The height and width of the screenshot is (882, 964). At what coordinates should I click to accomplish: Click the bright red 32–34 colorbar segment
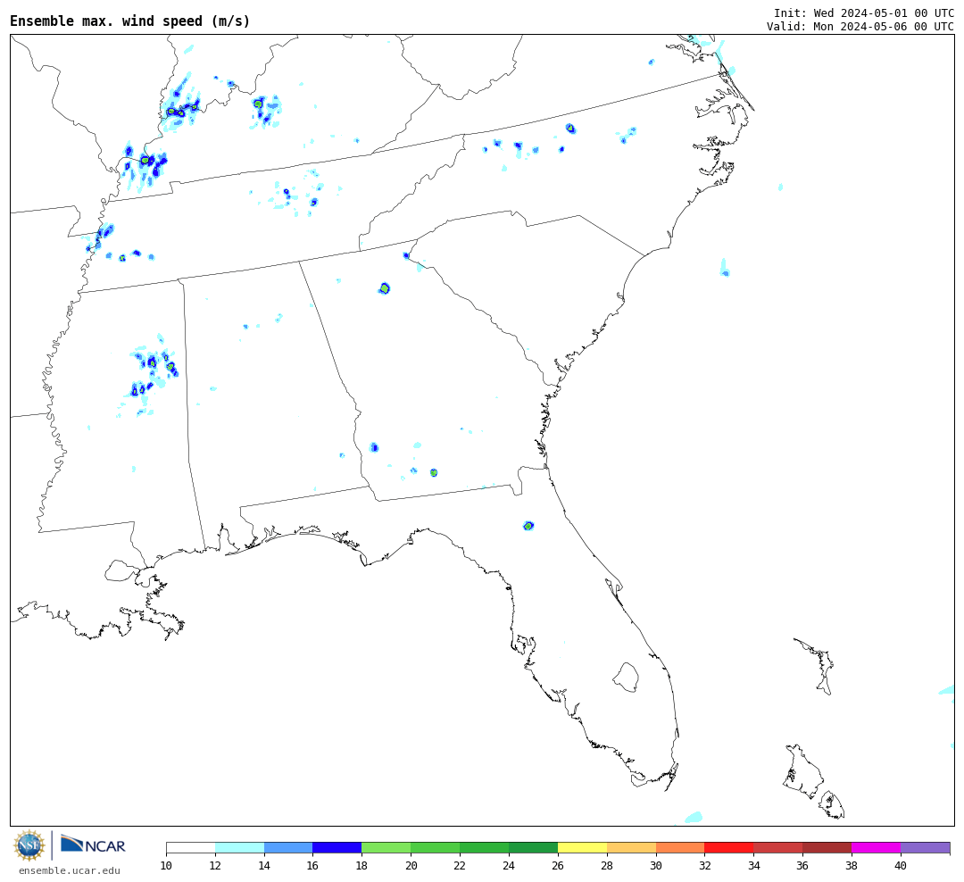coord(729,847)
